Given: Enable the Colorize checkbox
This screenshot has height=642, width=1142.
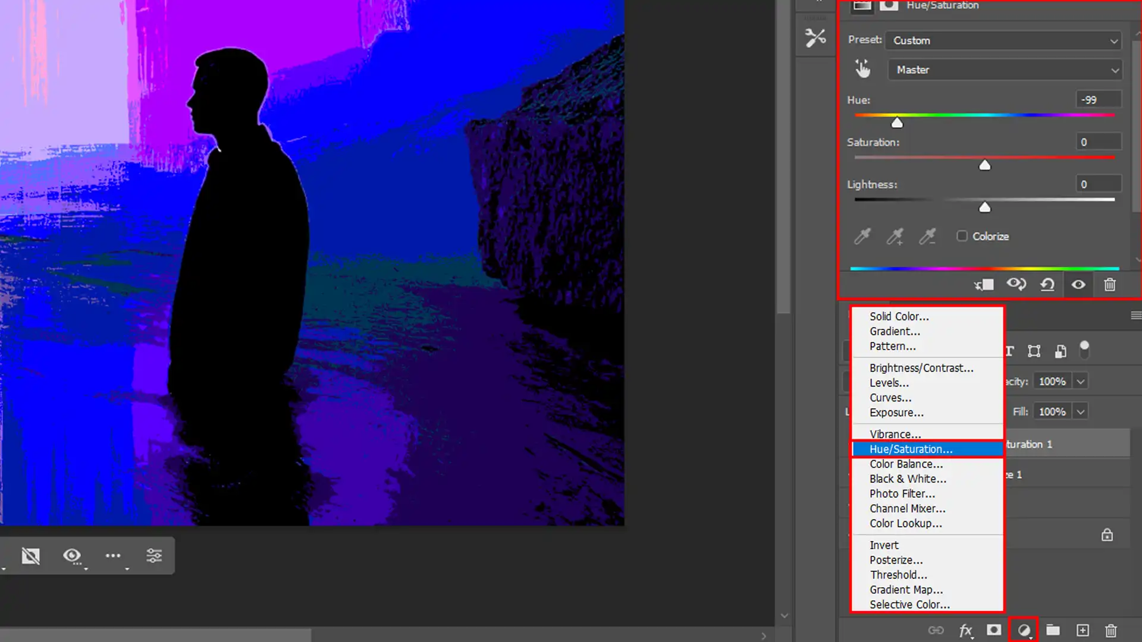Looking at the screenshot, I should coord(962,236).
